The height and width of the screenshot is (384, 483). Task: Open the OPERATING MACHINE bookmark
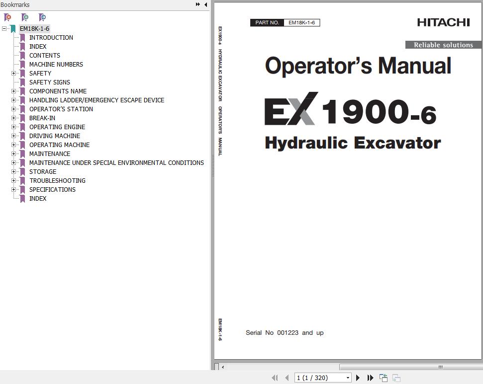point(60,145)
